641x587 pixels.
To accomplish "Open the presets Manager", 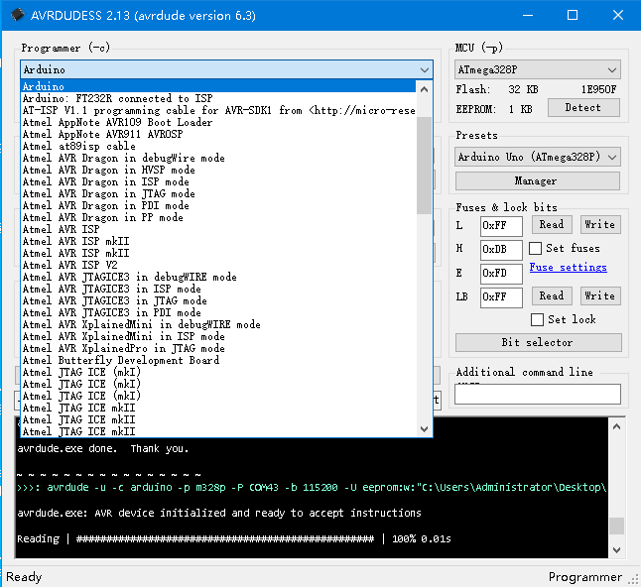I will [537, 180].
